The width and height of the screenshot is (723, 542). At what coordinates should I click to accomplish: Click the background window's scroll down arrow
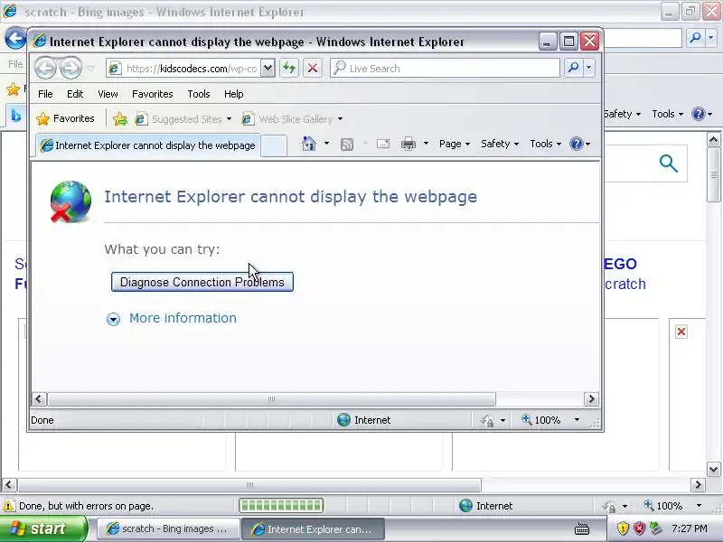[713, 470]
